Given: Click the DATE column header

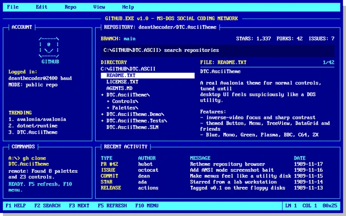Looking at the screenshot, I should tap(300, 158).
